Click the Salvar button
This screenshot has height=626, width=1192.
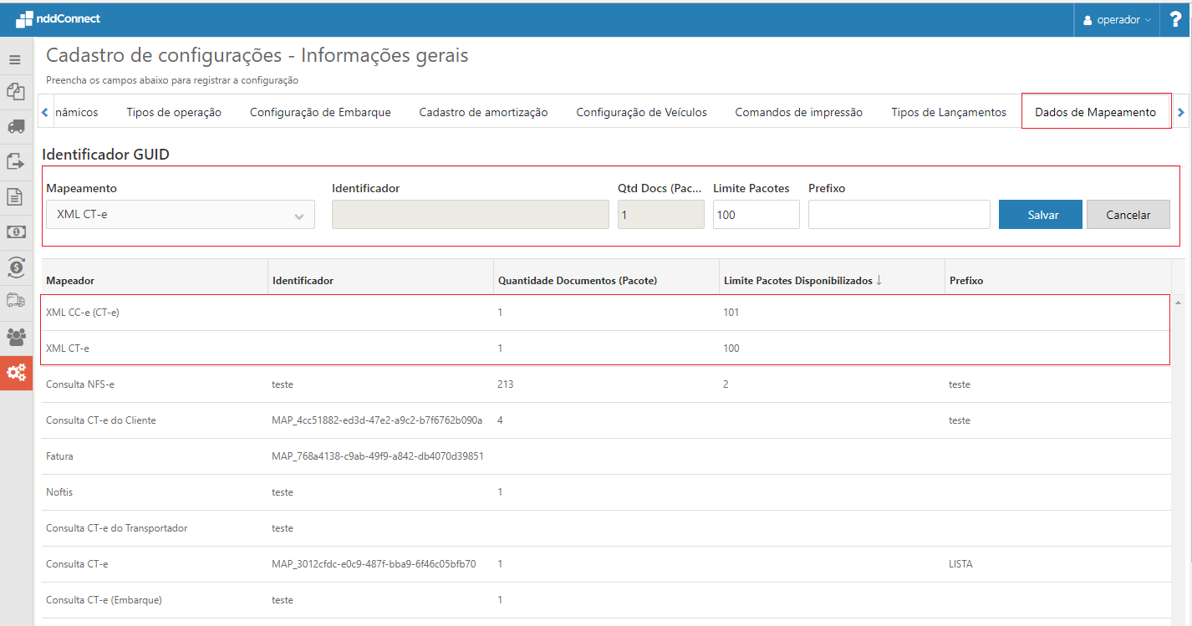pyautogui.click(x=1041, y=215)
